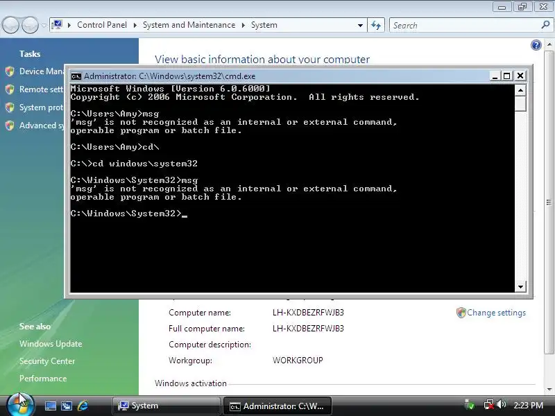Image resolution: width=555 pixels, height=416 pixels.
Task: Open Performance link in See also
Action: [x=43, y=379]
